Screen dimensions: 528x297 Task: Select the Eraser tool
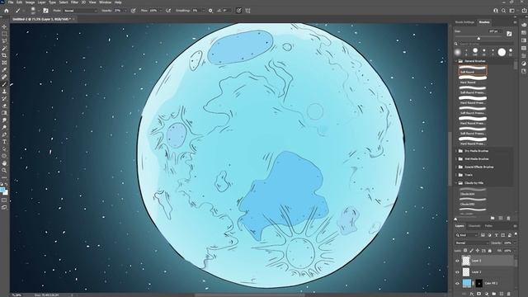pos(4,106)
